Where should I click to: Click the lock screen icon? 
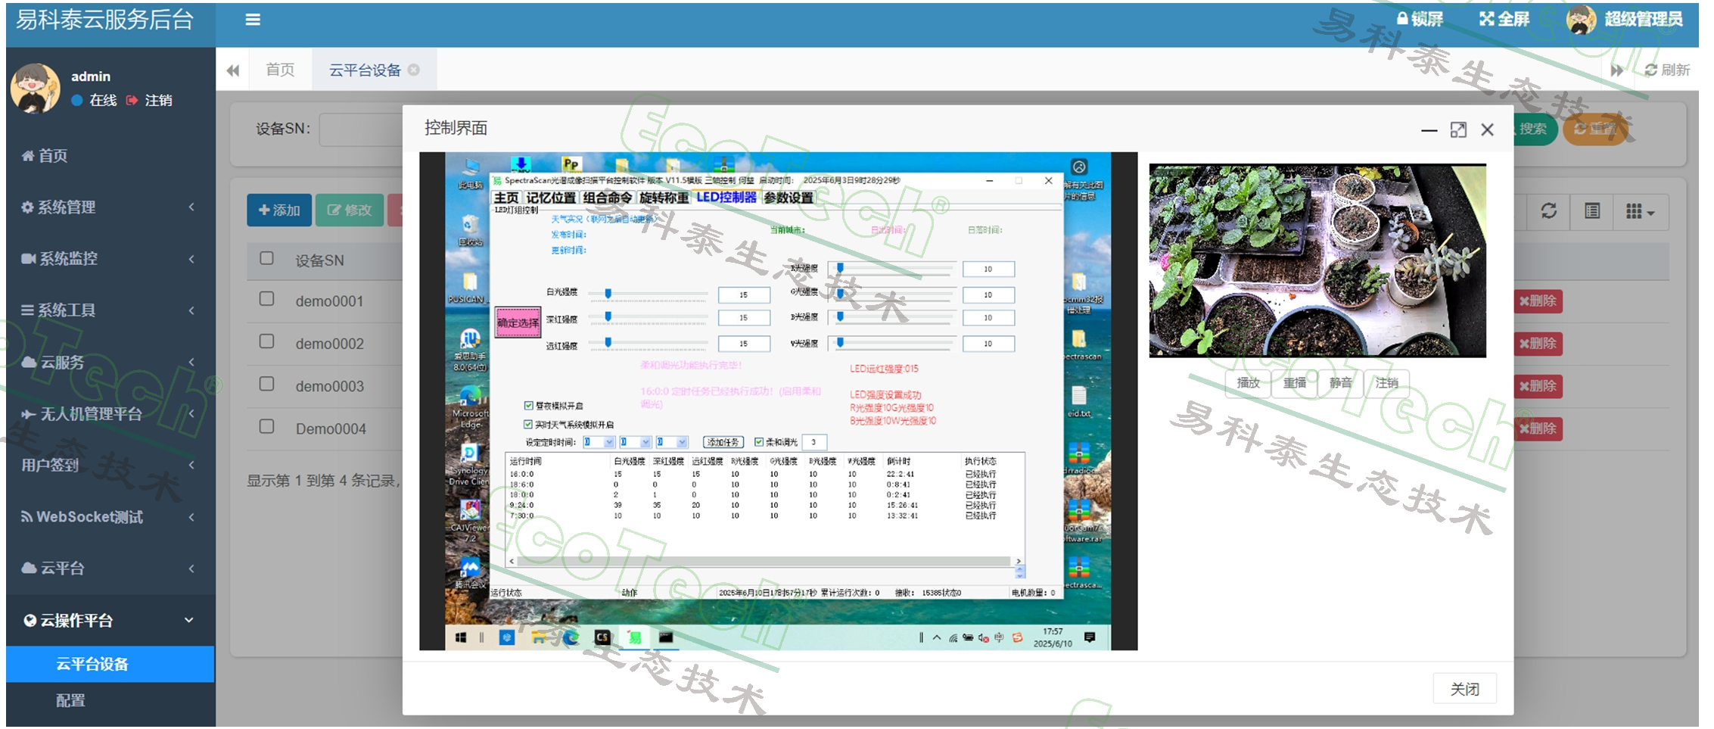click(x=1402, y=19)
